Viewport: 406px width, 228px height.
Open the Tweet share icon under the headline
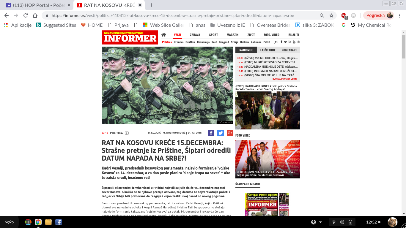tap(220, 133)
